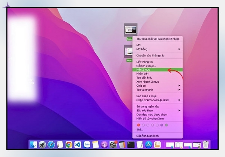Apply the gray color tag
225x157 pixels.
coord(166,125)
